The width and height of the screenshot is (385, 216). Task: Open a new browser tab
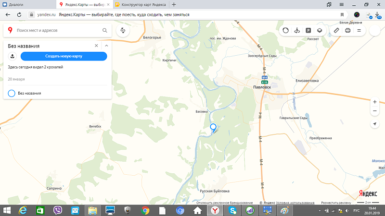[174, 4]
